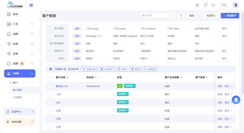
Task: Open customer link 花生
Action: click(58, 102)
